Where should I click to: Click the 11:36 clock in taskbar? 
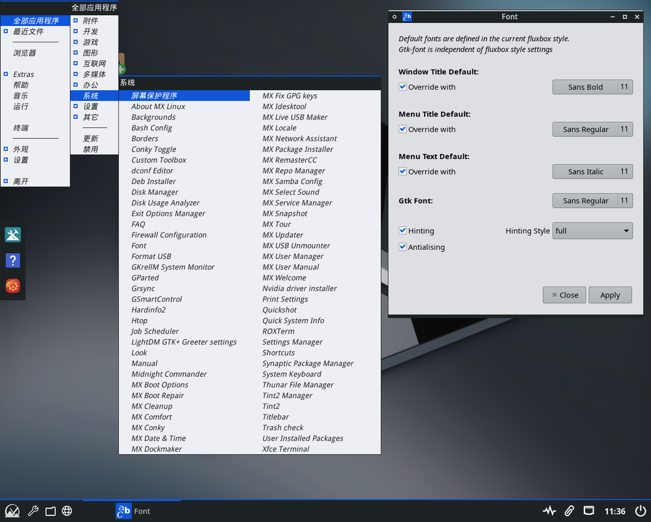coord(614,511)
